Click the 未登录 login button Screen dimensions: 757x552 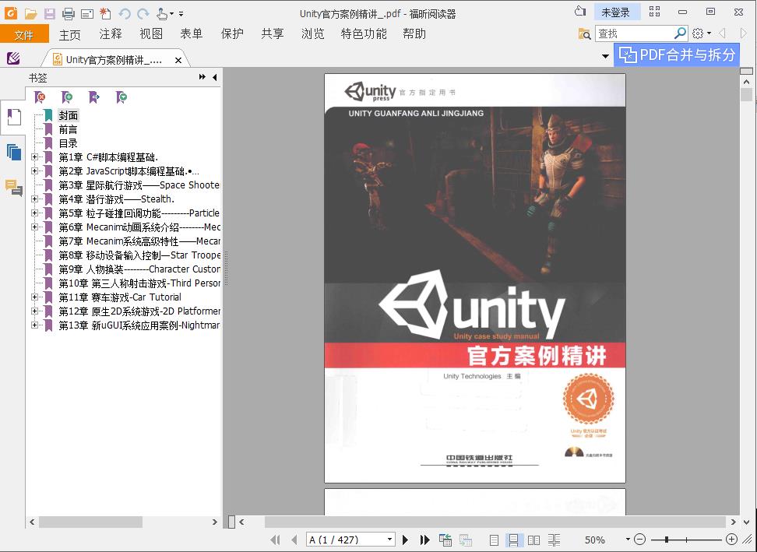615,12
